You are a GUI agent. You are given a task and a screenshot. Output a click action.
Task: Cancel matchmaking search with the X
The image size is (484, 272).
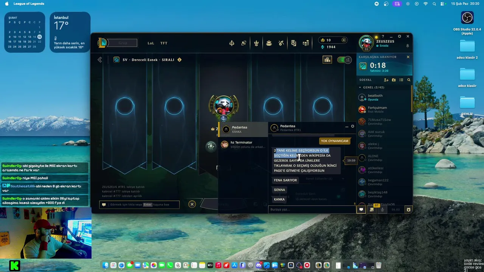(408, 57)
